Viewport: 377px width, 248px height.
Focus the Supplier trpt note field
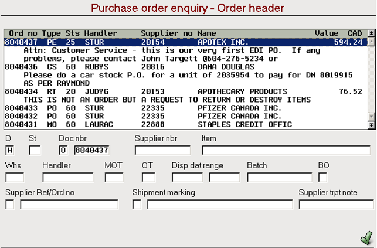(x=337, y=205)
